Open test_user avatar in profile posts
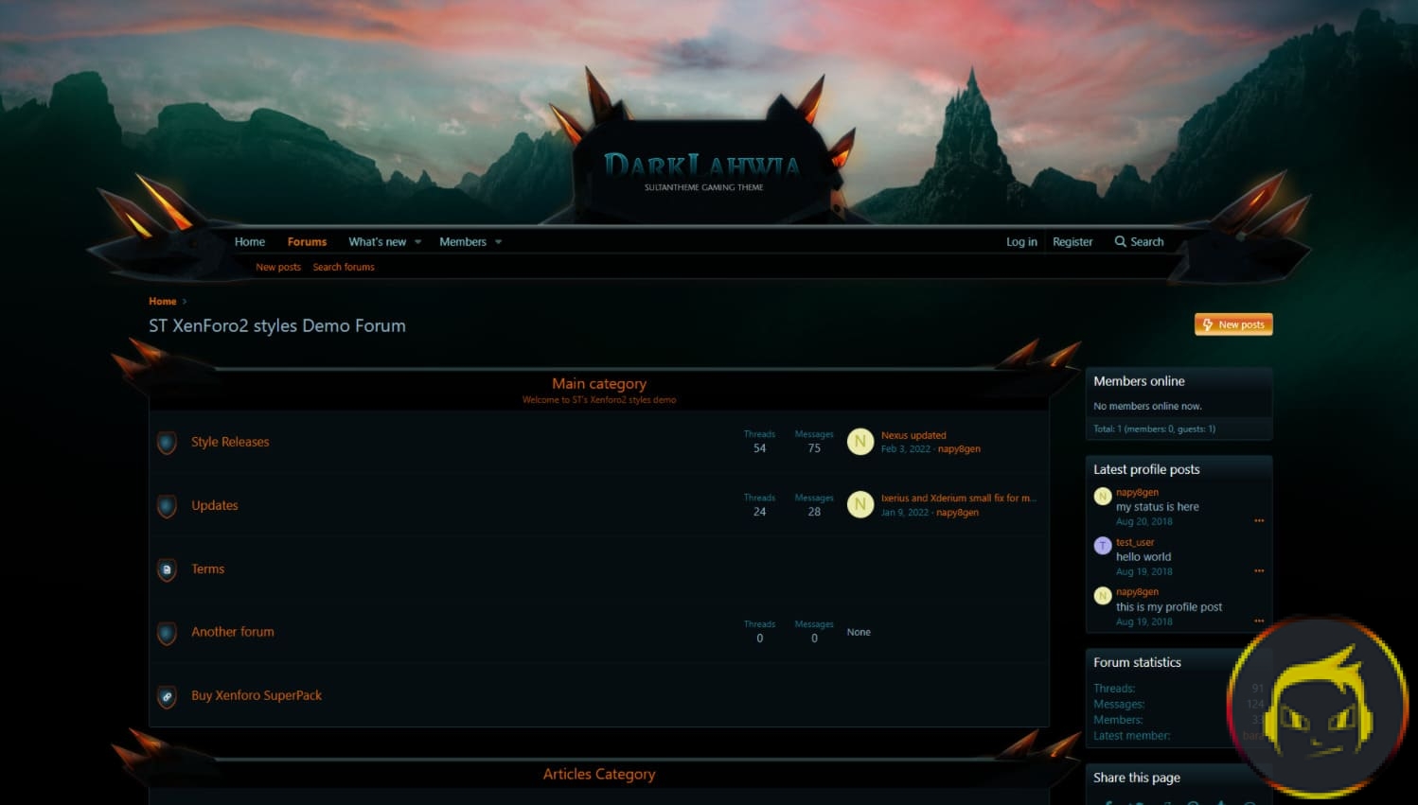Image resolution: width=1418 pixels, height=805 pixels. point(1102,546)
